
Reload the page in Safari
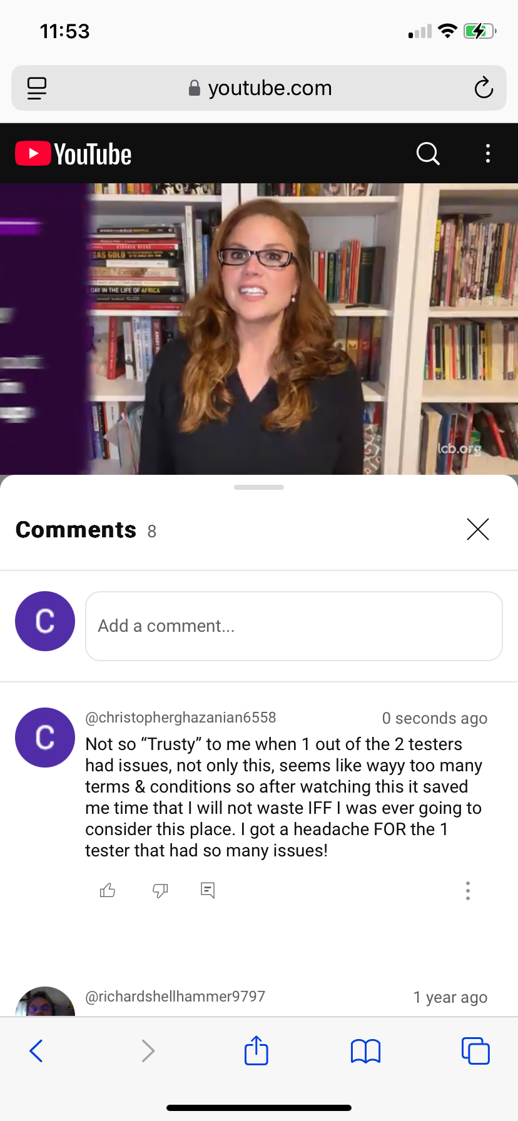pos(484,88)
